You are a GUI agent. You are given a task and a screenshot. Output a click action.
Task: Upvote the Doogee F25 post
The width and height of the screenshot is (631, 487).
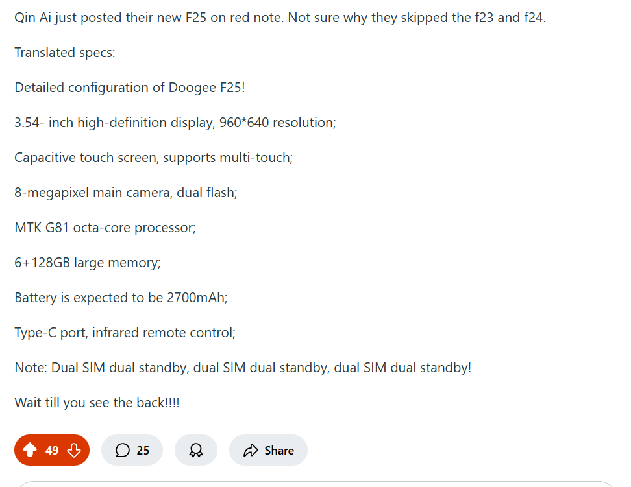30,450
